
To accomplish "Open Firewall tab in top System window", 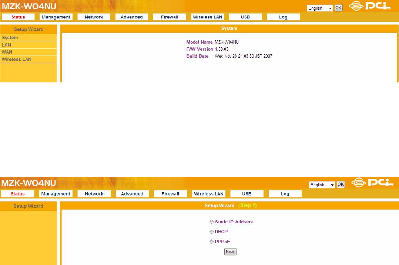I will click(x=170, y=17).
